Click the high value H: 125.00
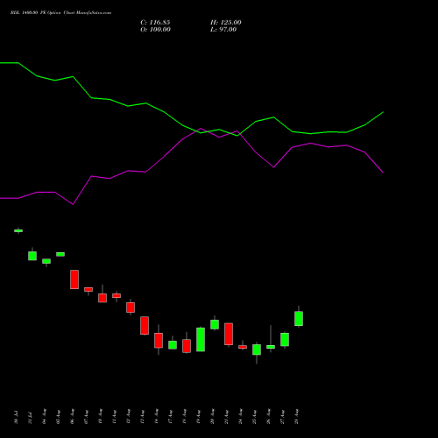The image size is (438, 438). [226, 23]
